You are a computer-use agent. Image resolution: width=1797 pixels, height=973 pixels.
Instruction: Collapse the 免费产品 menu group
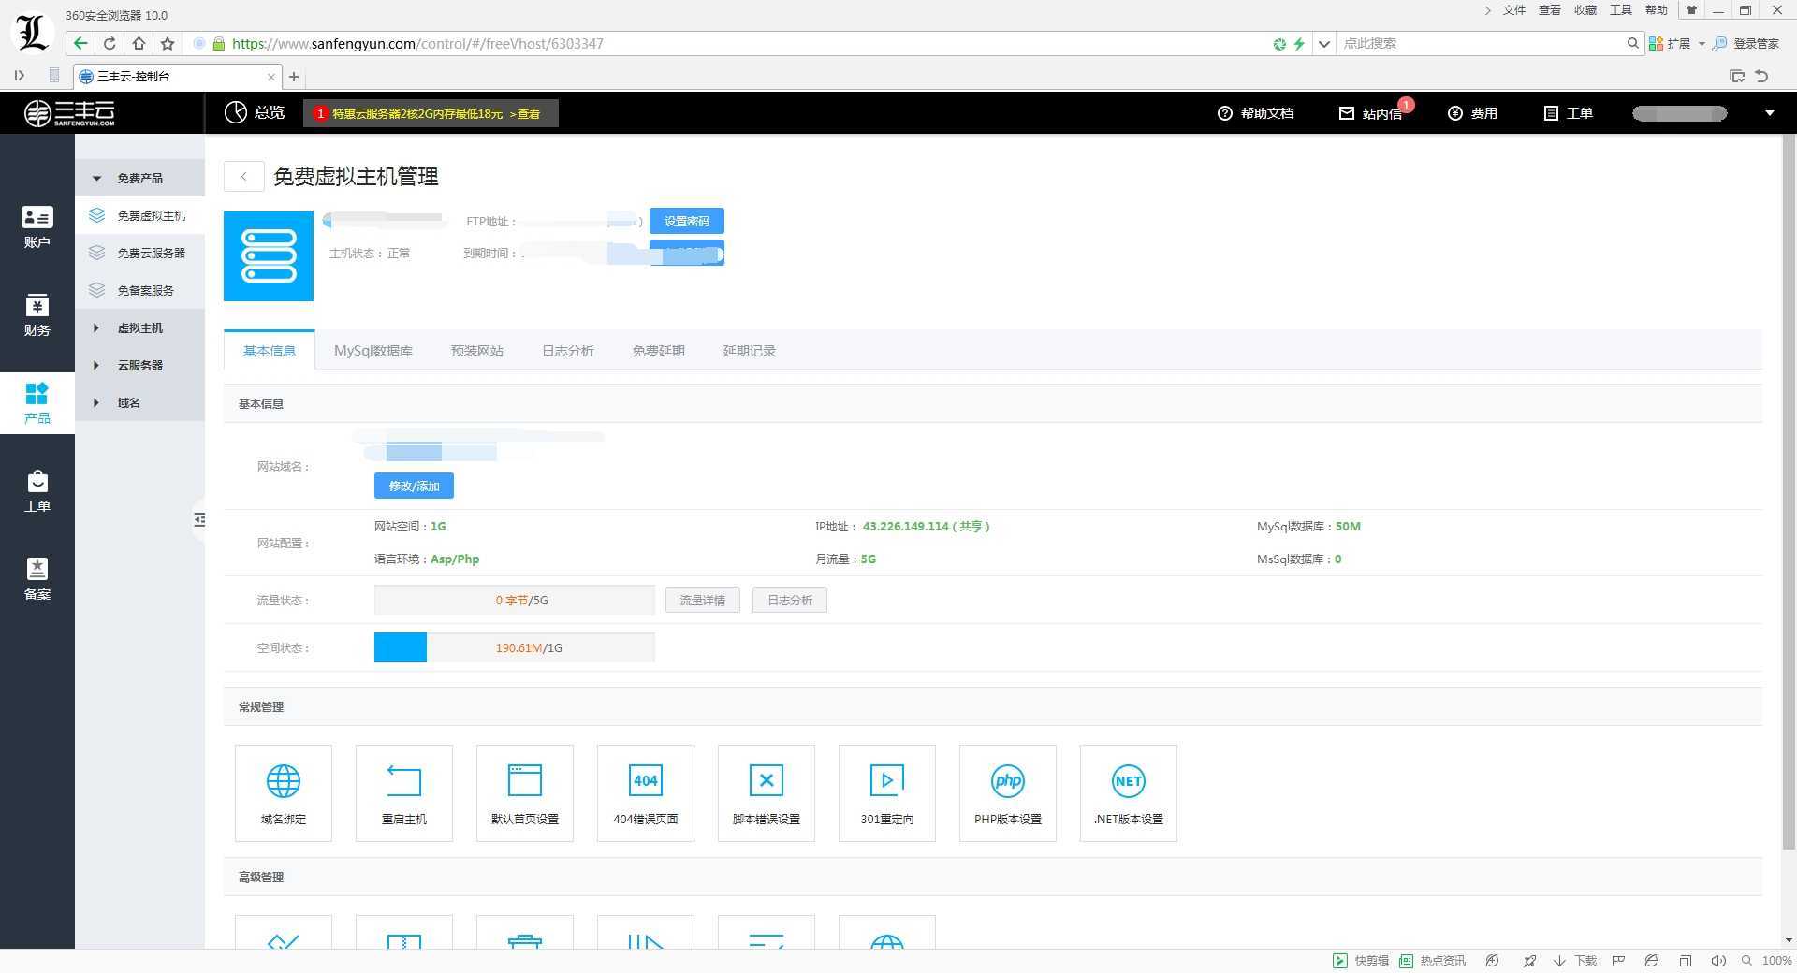tap(140, 178)
